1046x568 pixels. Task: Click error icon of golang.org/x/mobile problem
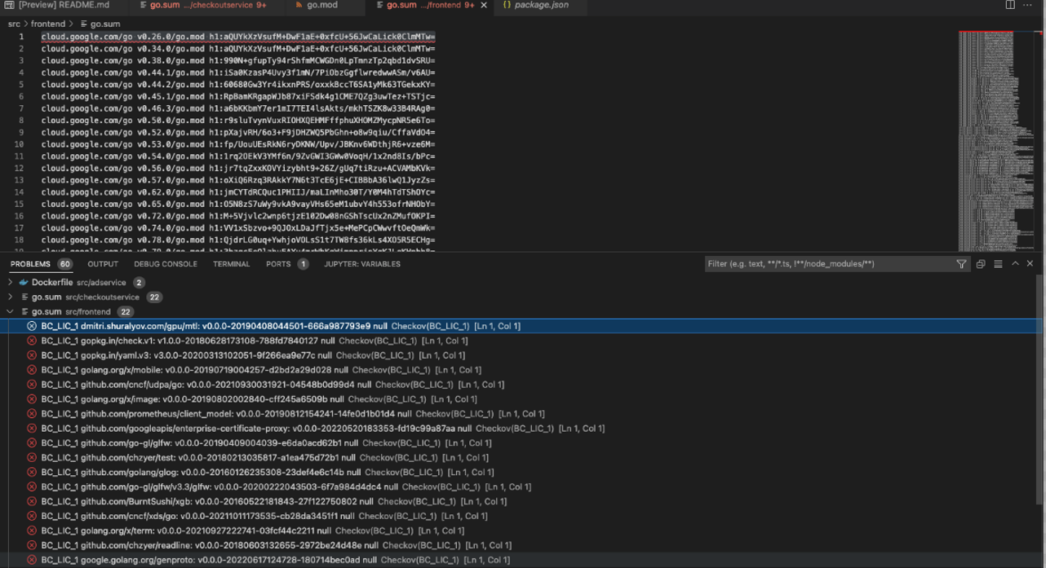point(32,370)
